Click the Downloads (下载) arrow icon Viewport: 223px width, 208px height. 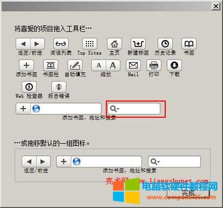(x=174, y=65)
